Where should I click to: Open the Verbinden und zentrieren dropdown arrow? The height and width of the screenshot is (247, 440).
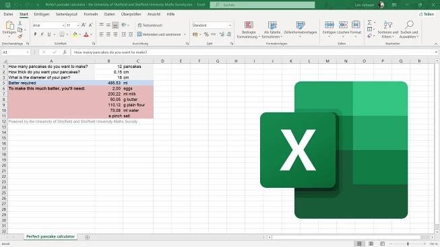click(185, 34)
